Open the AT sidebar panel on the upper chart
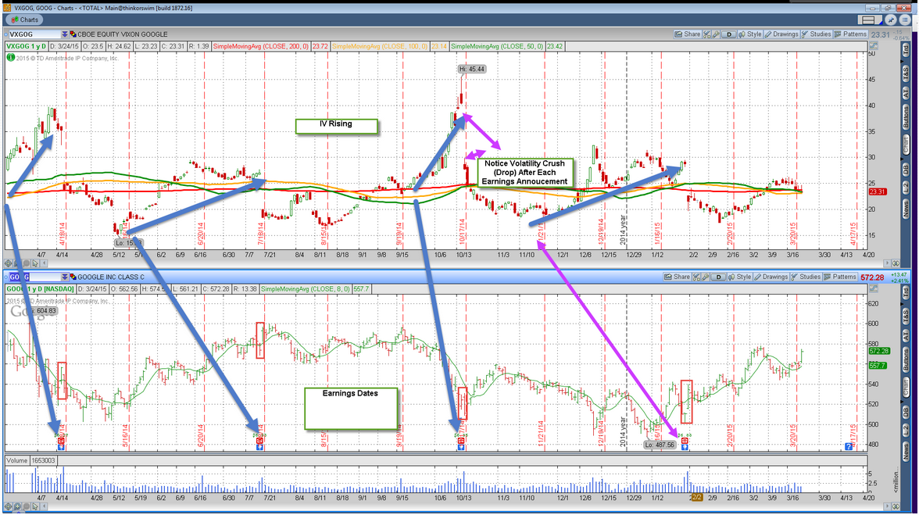The width and height of the screenshot is (919, 515). [x=906, y=94]
